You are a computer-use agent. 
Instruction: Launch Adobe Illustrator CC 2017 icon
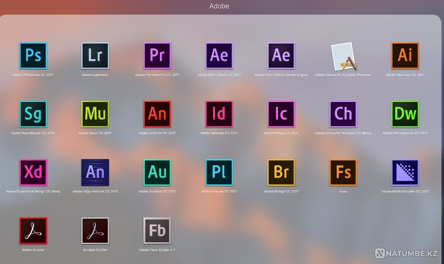[x=405, y=56]
